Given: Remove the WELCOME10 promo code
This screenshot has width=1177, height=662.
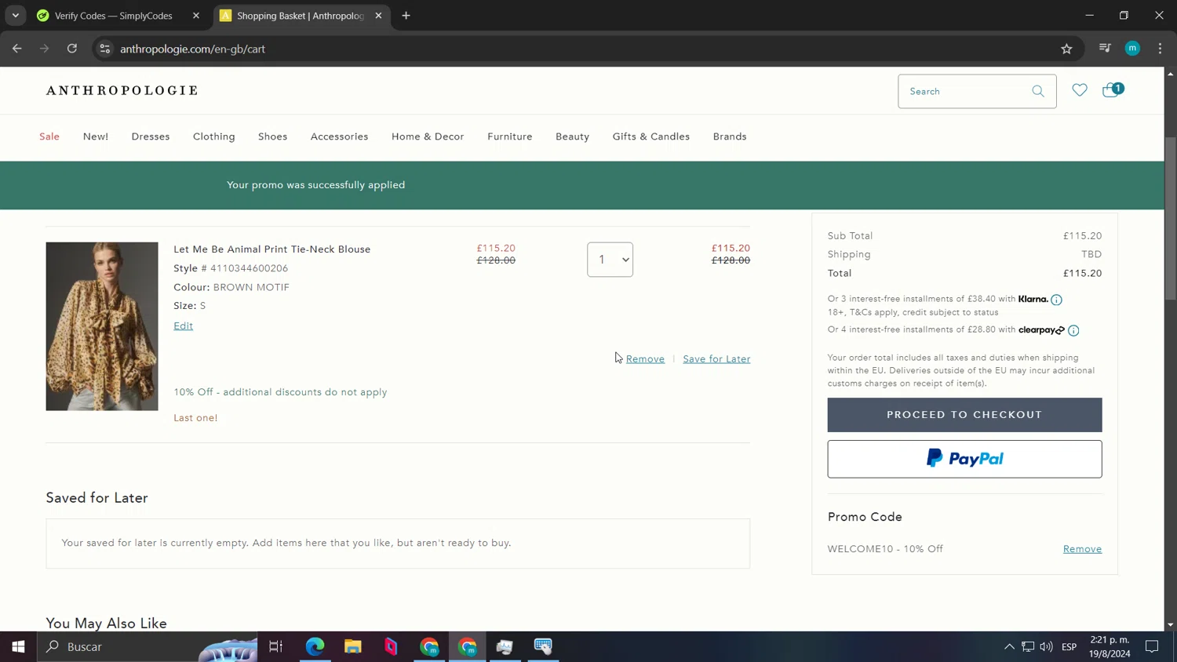Looking at the screenshot, I should 1082,549.
